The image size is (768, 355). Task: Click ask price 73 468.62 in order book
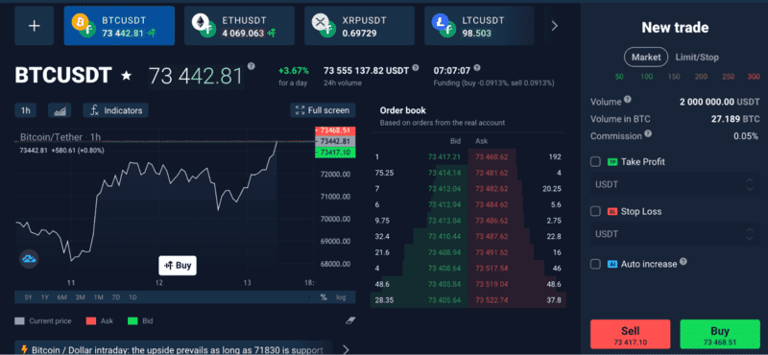click(492, 156)
